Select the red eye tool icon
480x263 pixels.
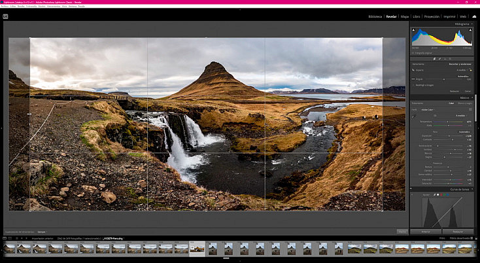click(445, 59)
